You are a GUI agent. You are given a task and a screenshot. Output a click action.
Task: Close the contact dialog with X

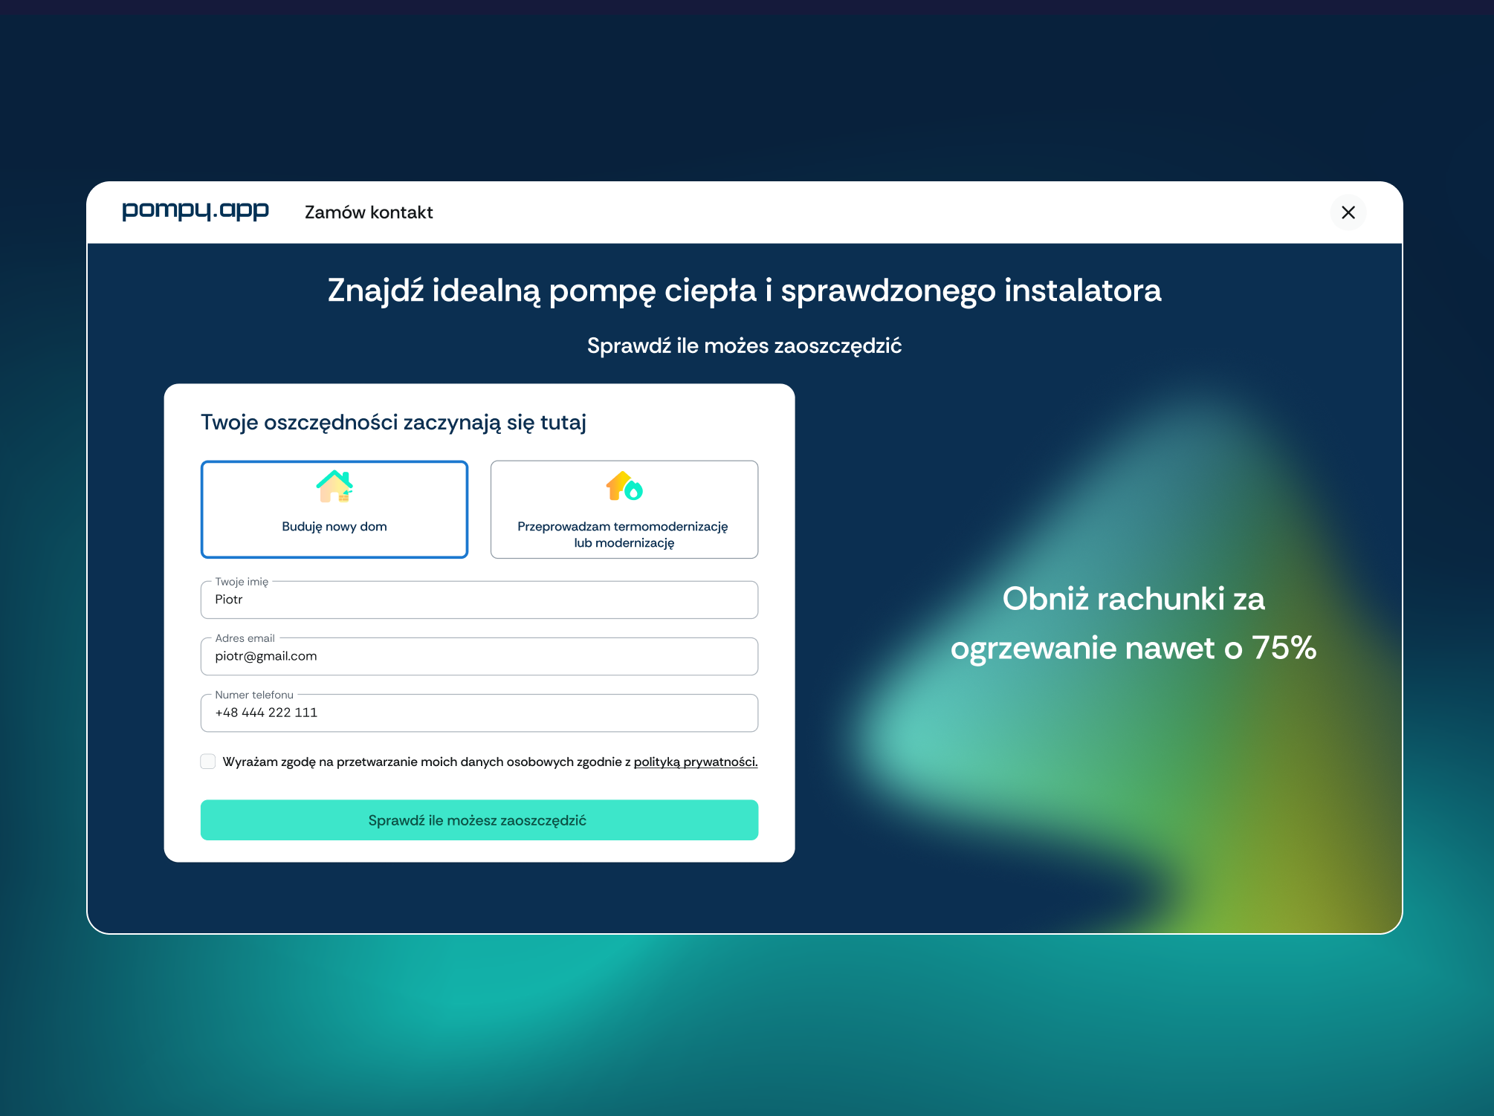(x=1348, y=213)
